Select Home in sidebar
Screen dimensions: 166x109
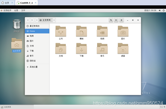(x=37, y=31)
